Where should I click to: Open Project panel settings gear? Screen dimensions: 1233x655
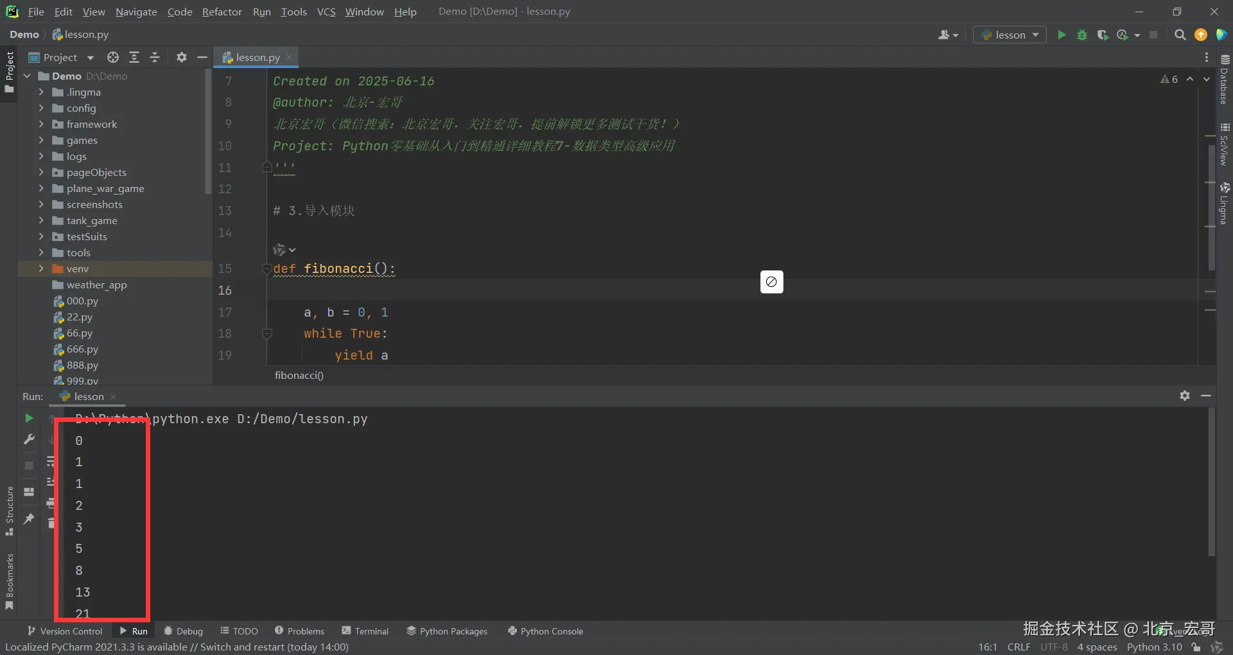[182, 57]
